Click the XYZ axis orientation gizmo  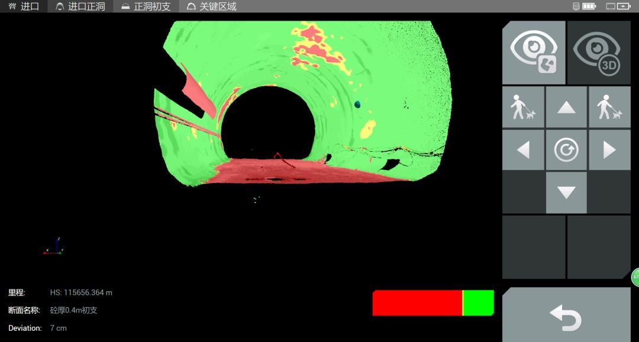pyautogui.click(x=53, y=246)
